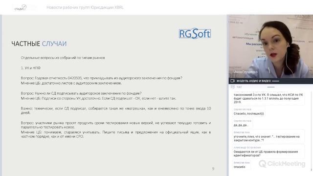Click the camera icon beside 'МОДУЛЬ АУДИО И ВИДЕО'
The height and width of the screenshot is (176, 313).
[233, 81]
